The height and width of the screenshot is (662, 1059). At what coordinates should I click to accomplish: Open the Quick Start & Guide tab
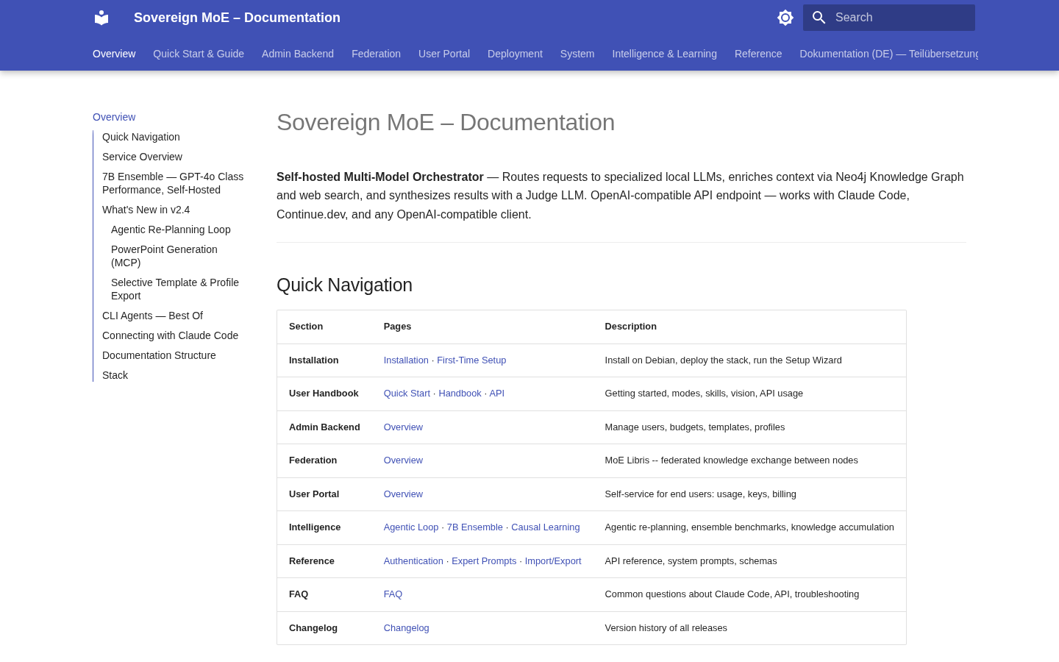pos(199,54)
